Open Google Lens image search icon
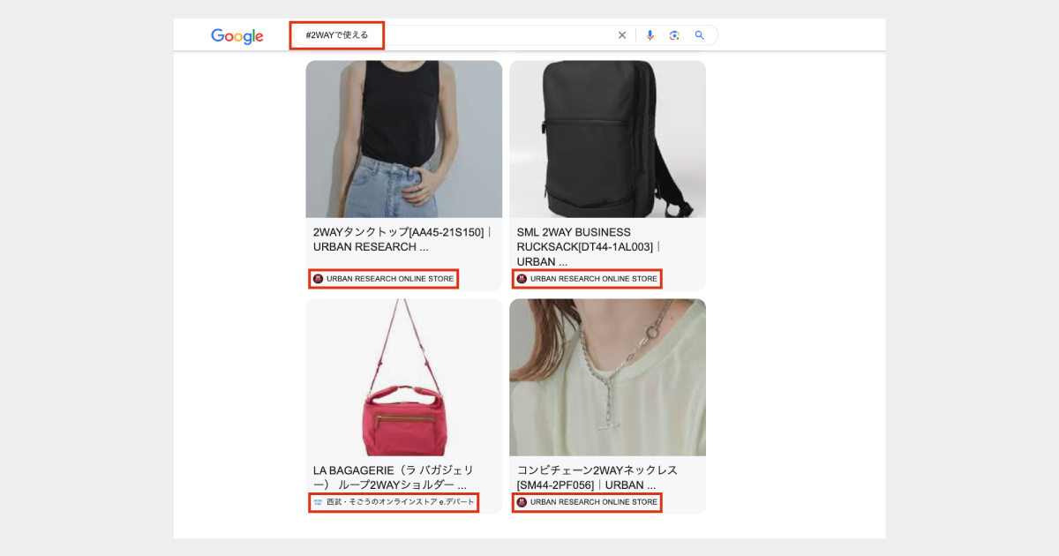Screen dimensions: 1059x556 [x=674, y=35]
